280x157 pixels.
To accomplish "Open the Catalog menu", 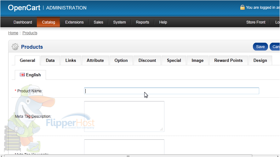I will [x=49, y=22].
